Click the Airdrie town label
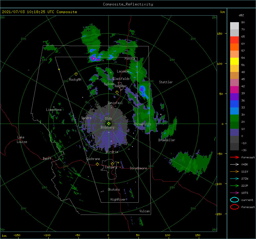This screenshot has width=256, height=239. pyautogui.click(x=112, y=152)
